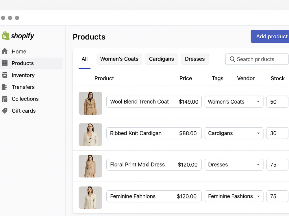Viewport: 289px width, 216px height.
Task: Select the Products grid icon in sidebar
Action: (5, 63)
